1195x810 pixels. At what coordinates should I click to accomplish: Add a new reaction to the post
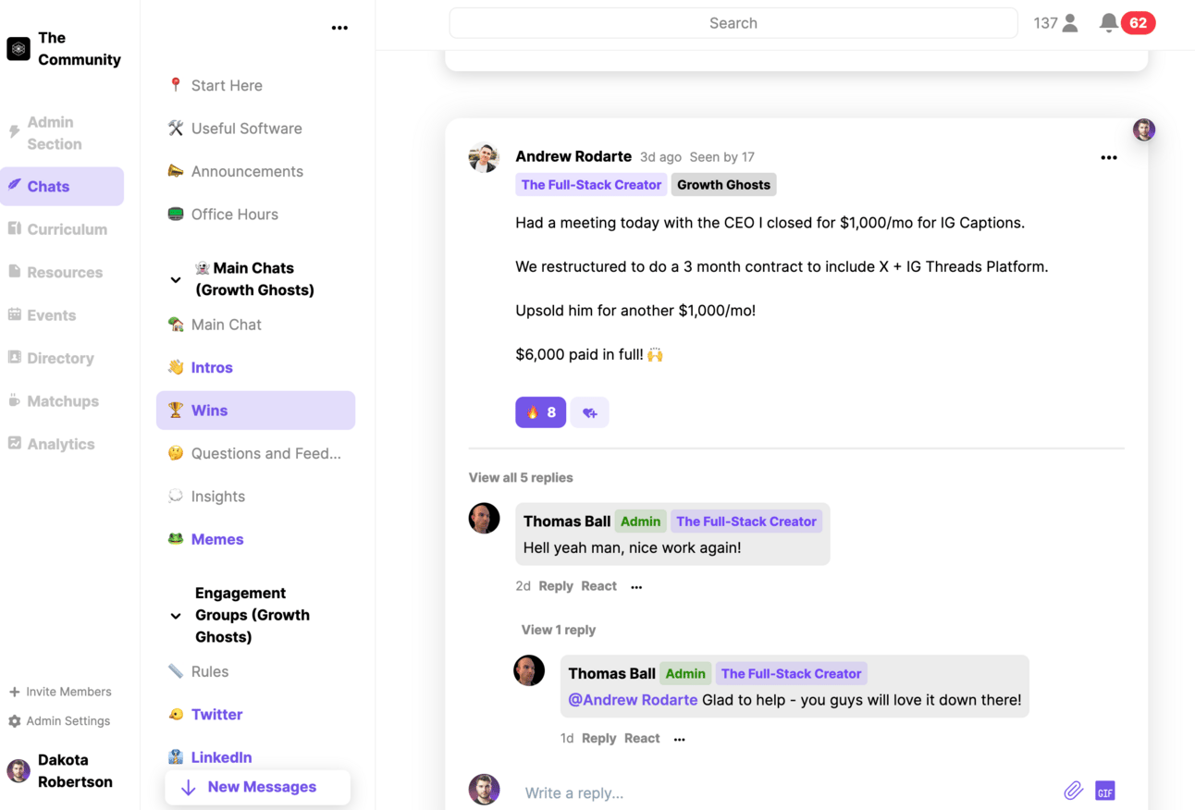589,412
